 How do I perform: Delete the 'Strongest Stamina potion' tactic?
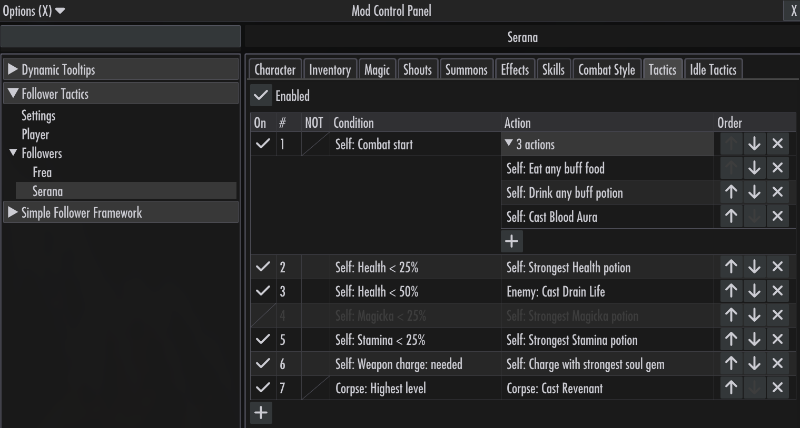tap(777, 339)
